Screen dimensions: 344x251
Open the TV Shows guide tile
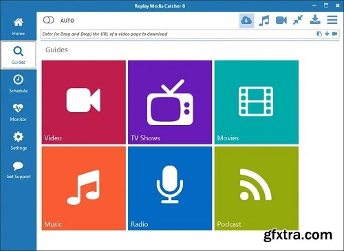[x=170, y=102]
